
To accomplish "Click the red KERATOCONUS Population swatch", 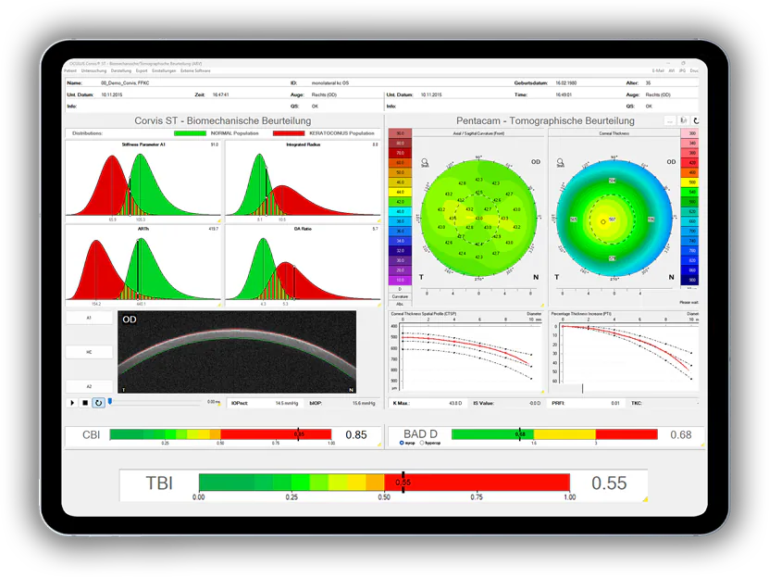I will point(289,133).
